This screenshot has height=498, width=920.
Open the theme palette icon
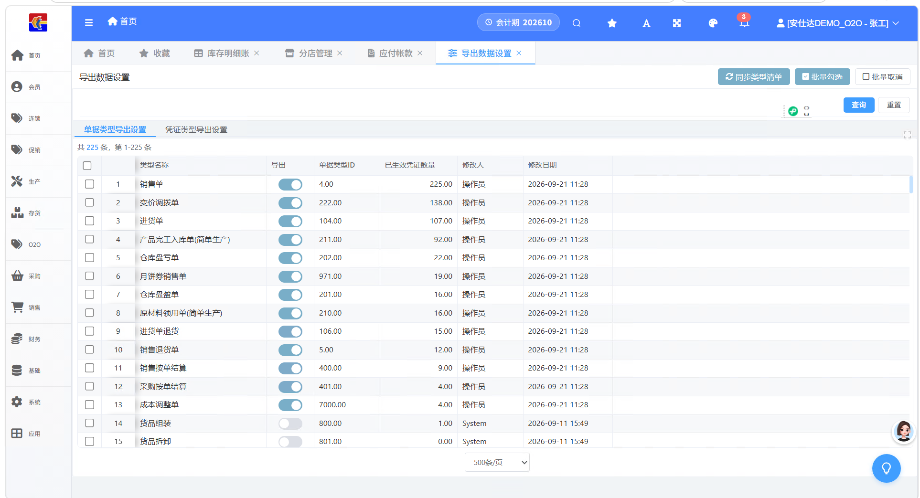[x=713, y=23]
